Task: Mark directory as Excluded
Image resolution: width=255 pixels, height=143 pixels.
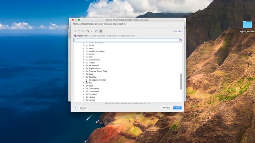Action: [x=112, y=36]
